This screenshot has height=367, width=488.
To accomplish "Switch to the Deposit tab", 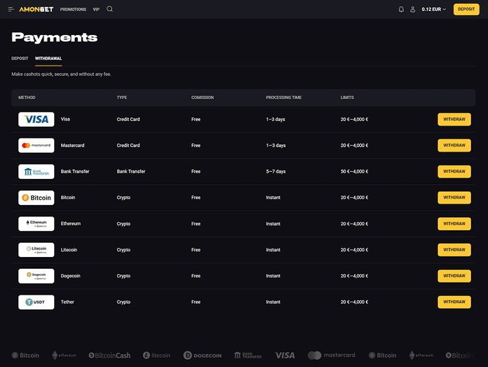I will (x=20, y=59).
